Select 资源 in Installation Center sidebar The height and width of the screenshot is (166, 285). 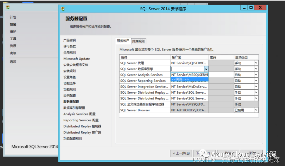point(13,46)
